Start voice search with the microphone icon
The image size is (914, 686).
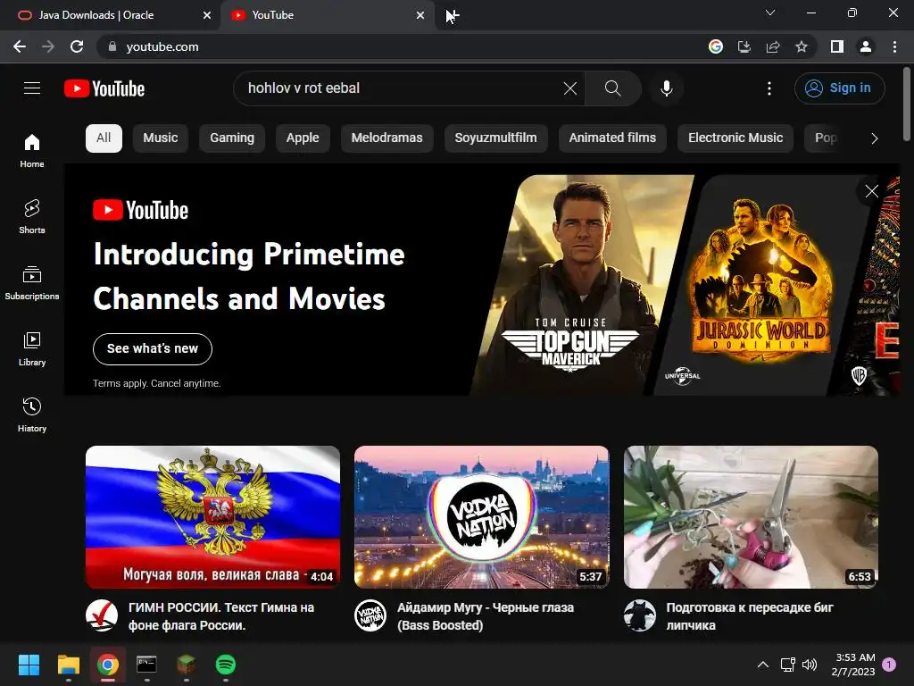tap(666, 88)
